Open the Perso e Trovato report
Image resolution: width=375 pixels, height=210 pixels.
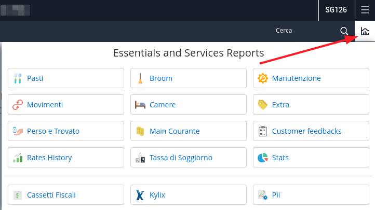(x=66, y=131)
